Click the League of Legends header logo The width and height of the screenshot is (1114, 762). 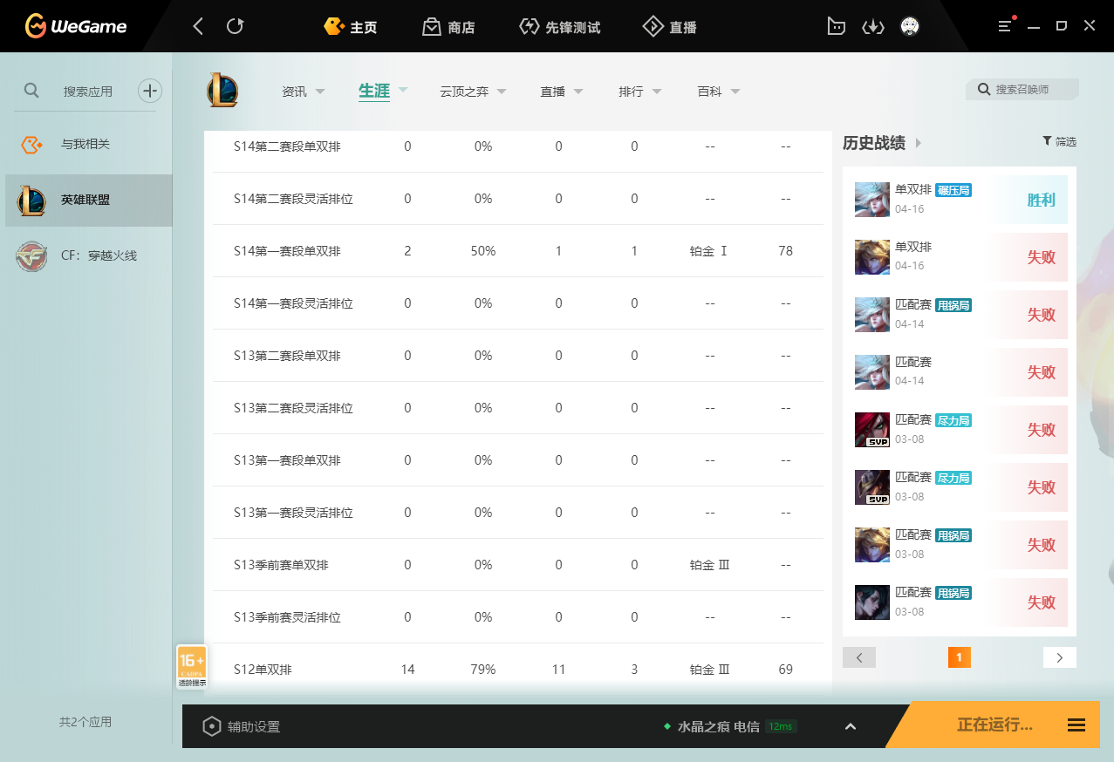tap(222, 91)
